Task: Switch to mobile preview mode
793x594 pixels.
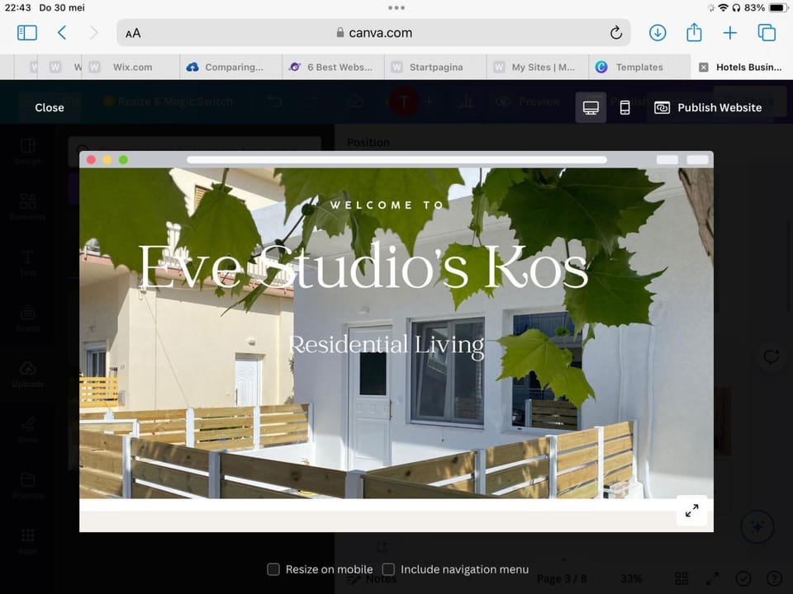Action: tap(624, 107)
